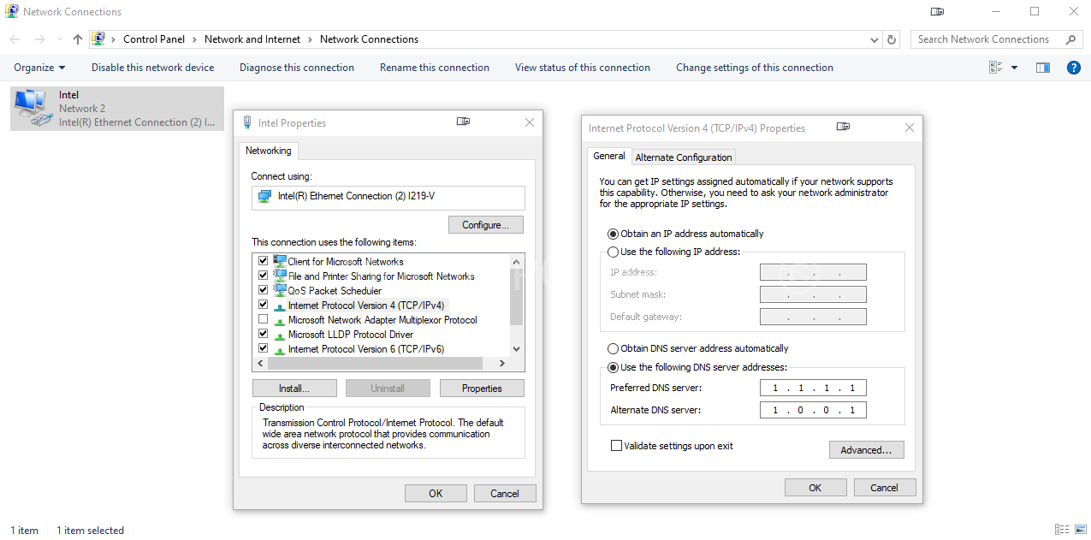Toggle Microsoft LLDP Protocol Driver checkbox
This screenshot has width=1091, height=540.
[263, 334]
